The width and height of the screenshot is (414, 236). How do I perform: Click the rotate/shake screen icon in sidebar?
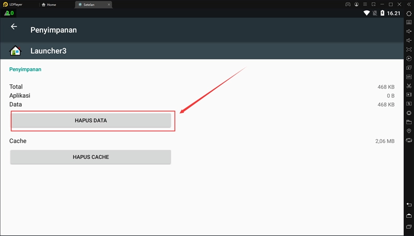[x=409, y=140]
